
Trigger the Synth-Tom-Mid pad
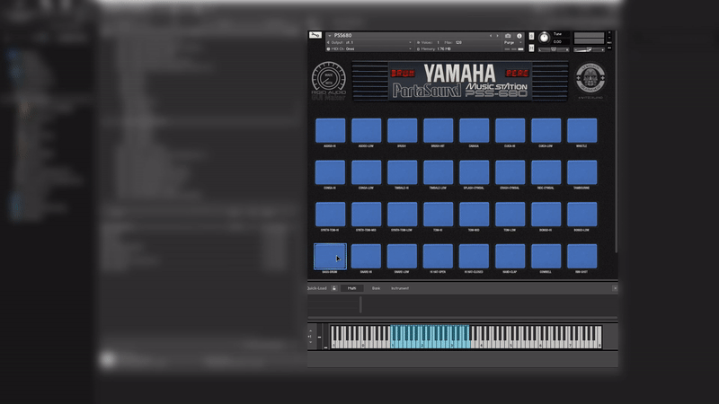point(366,215)
